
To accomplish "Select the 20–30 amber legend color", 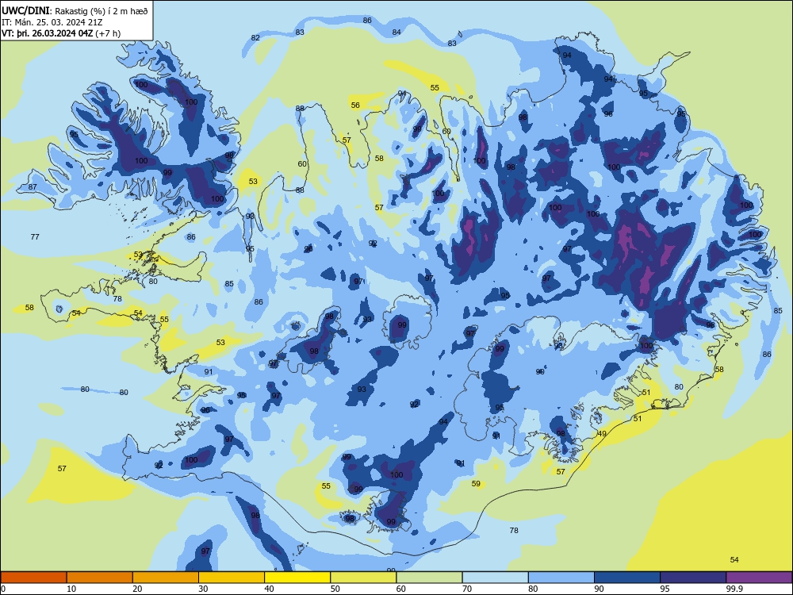I will point(166,578).
